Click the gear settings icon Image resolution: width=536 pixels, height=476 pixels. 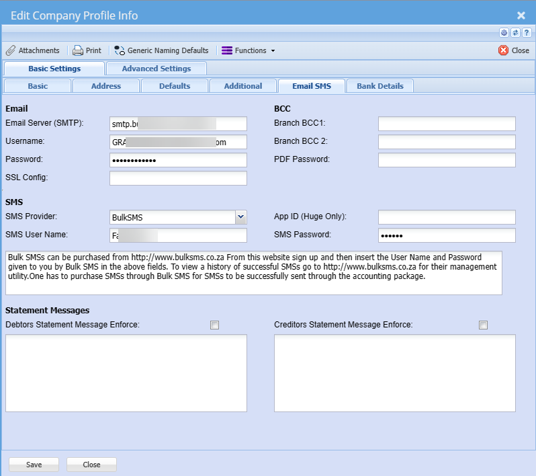504,32
